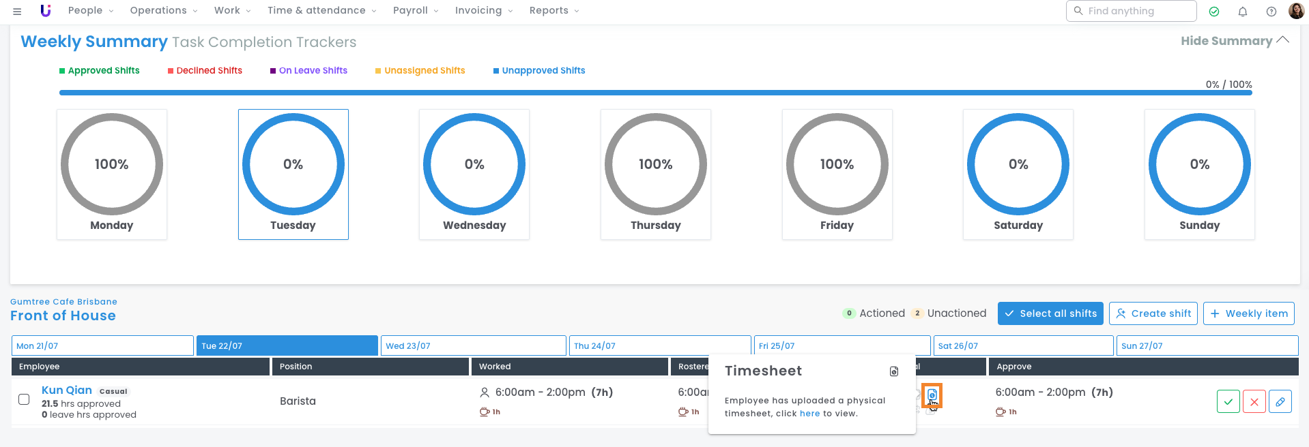
Task: Expand the Time & attendance dropdown
Action: (321, 10)
